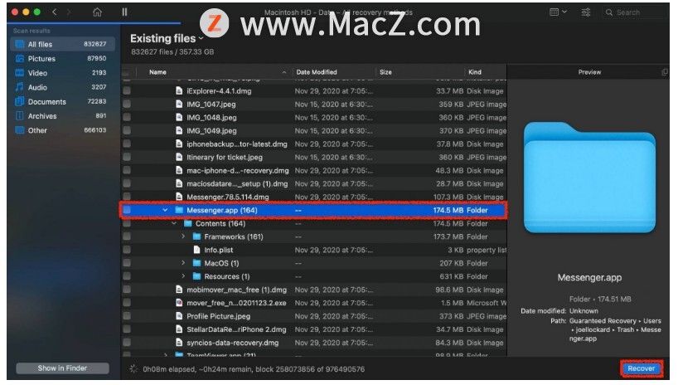
Task: Collapse the Contents folder
Action: pyautogui.click(x=174, y=223)
